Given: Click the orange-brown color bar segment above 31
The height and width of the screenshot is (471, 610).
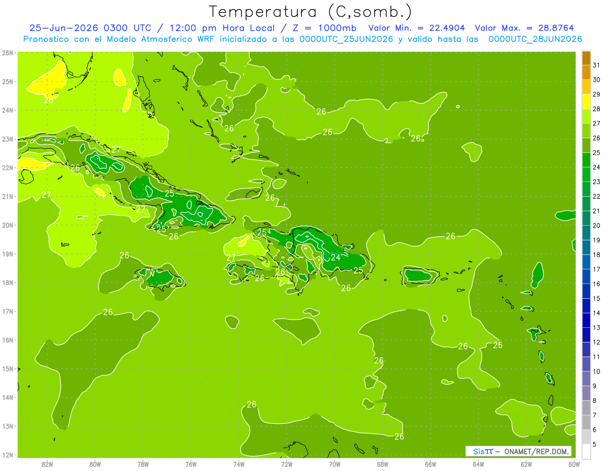Looking at the screenshot, I should tap(586, 58).
